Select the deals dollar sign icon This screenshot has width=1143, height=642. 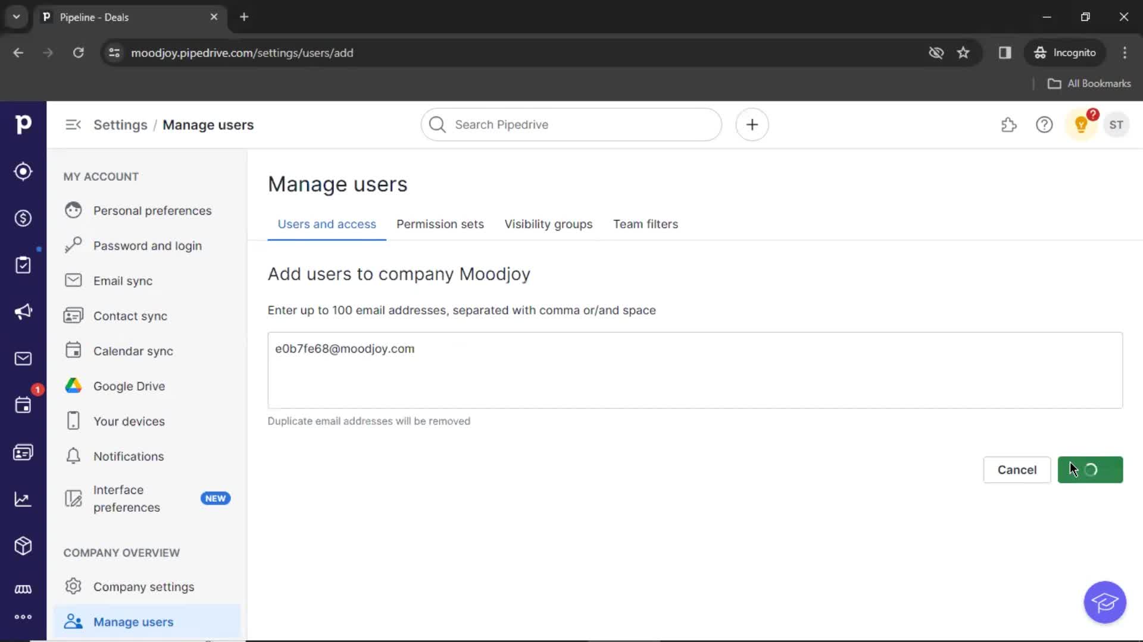[x=23, y=218]
